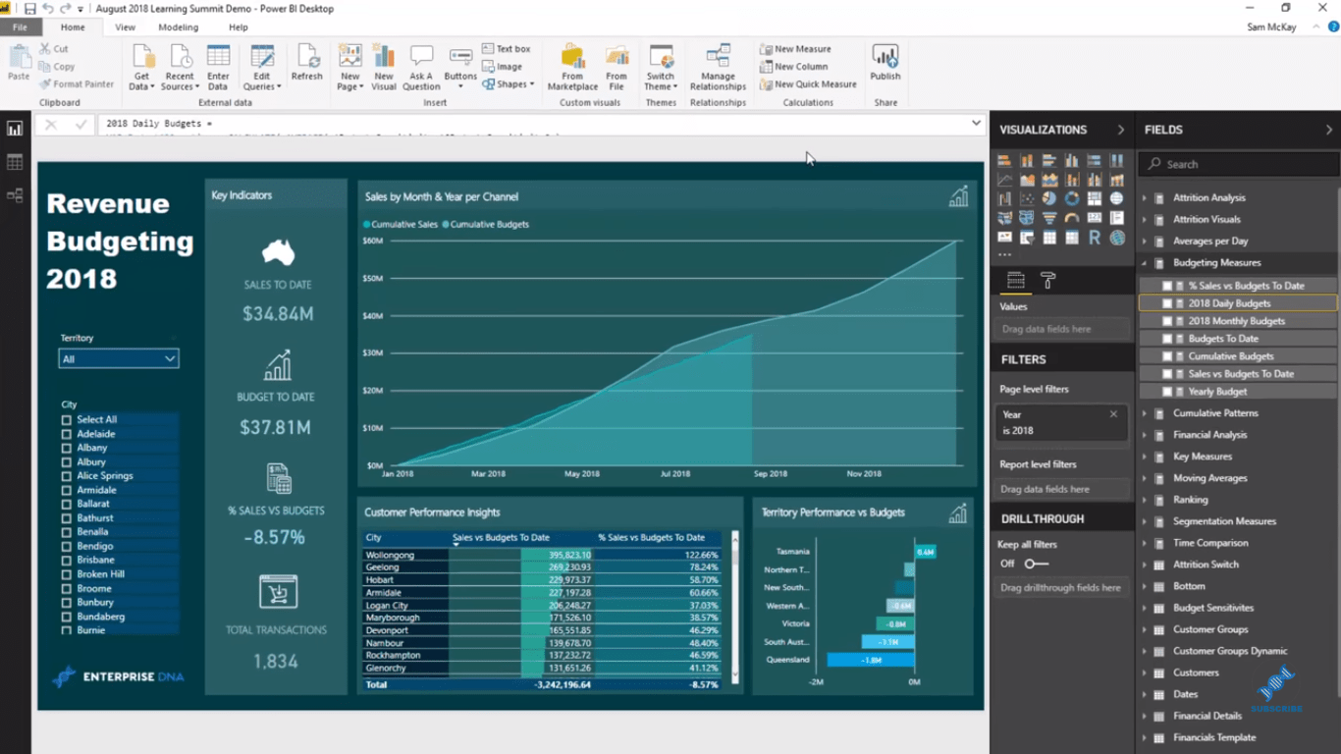The height and width of the screenshot is (754, 1341).
Task: Open the Shapes dropdown
Action: pos(509,84)
